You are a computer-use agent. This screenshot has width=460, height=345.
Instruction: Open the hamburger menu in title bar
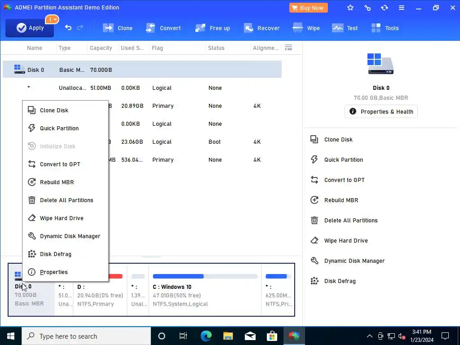(x=401, y=8)
